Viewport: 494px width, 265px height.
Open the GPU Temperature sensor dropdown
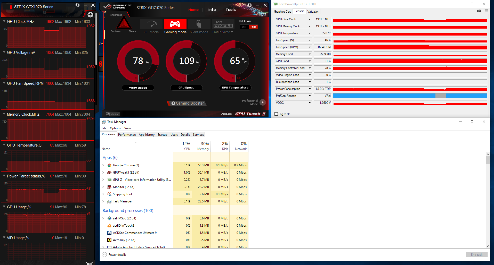point(310,33)
